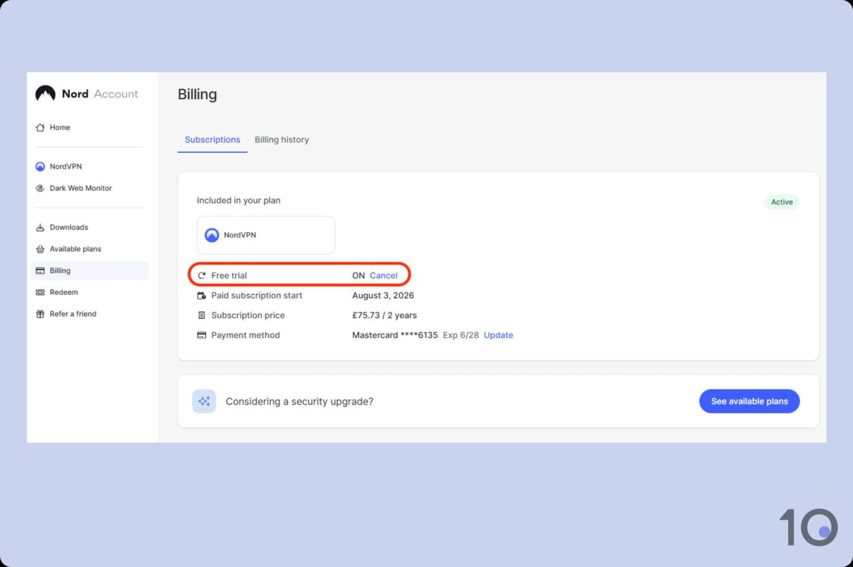Click the '£75.73 / 2 years' price

tap(384, 315)
